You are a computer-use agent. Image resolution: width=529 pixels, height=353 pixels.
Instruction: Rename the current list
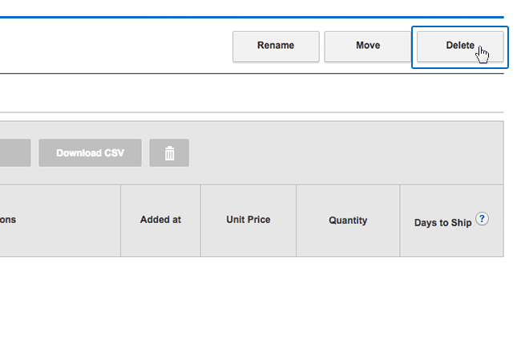(276, 47)
